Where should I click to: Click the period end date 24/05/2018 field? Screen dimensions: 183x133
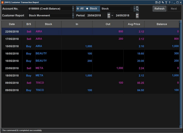pos(125,15)
